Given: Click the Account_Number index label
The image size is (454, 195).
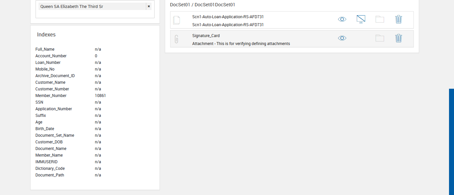Looking at the screenshot, I should pos(51,56).
